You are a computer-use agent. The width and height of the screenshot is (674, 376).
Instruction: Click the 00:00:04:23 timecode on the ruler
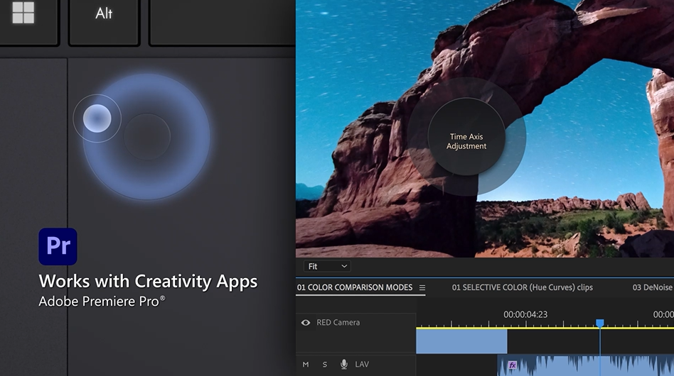click(x=525, y=314)
